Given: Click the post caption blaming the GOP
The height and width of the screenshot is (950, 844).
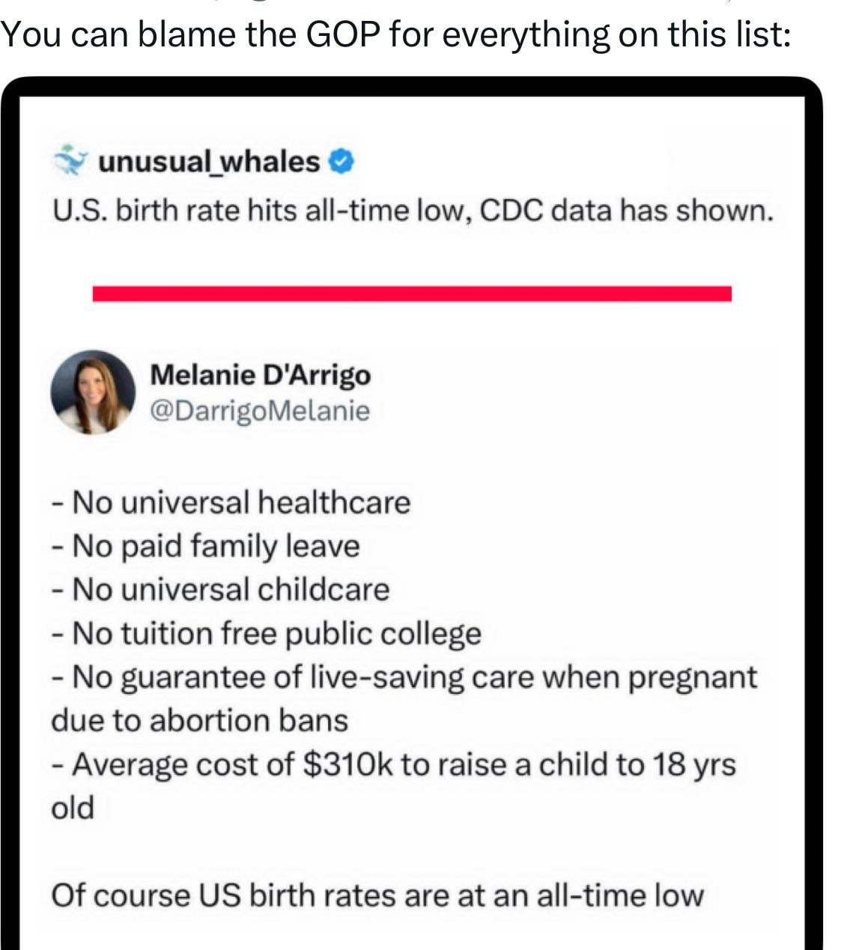Looking at the screenshot, I should 395,34.
